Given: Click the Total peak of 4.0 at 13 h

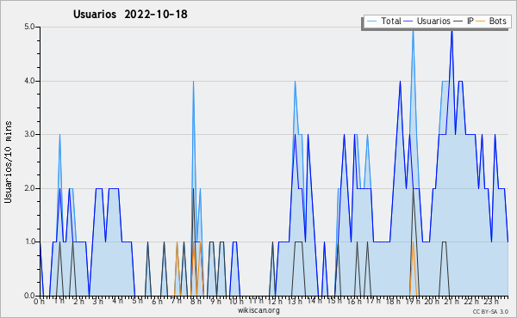Looking at the screenshot, I should 295,83.
